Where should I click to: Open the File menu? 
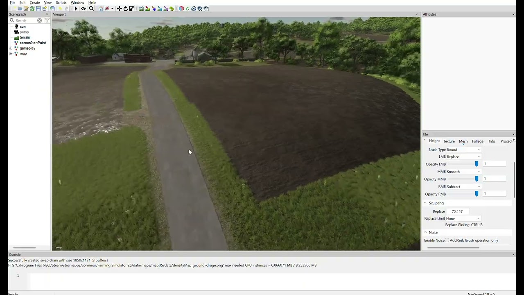pyautogui.click(x=13, y=2)
